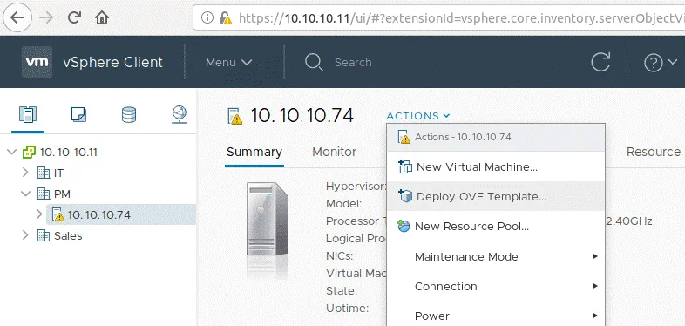
Task: Expand the 10.10.10.74 host node
Action: [39, 214]
